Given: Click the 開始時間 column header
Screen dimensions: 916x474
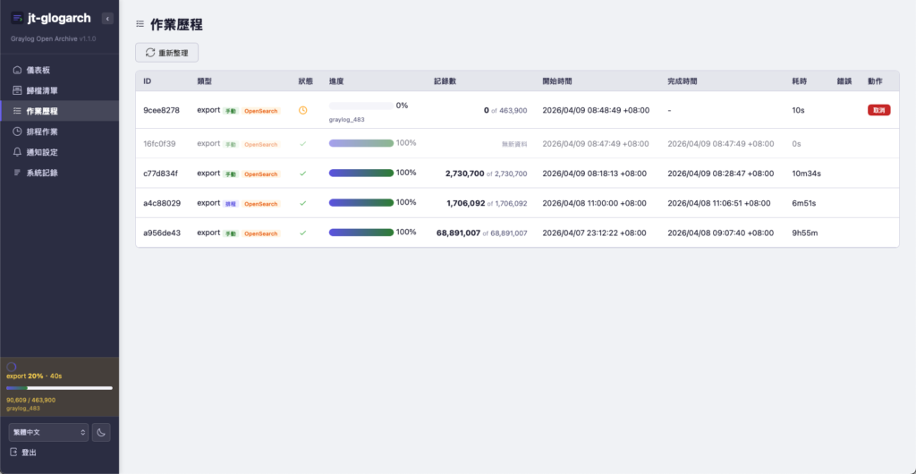Looking at the screenshot, I should [556, 81].
